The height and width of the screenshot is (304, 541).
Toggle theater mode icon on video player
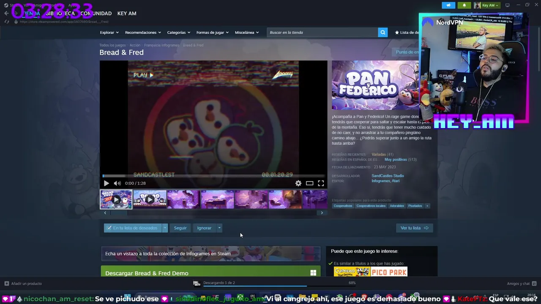[309, 183]
